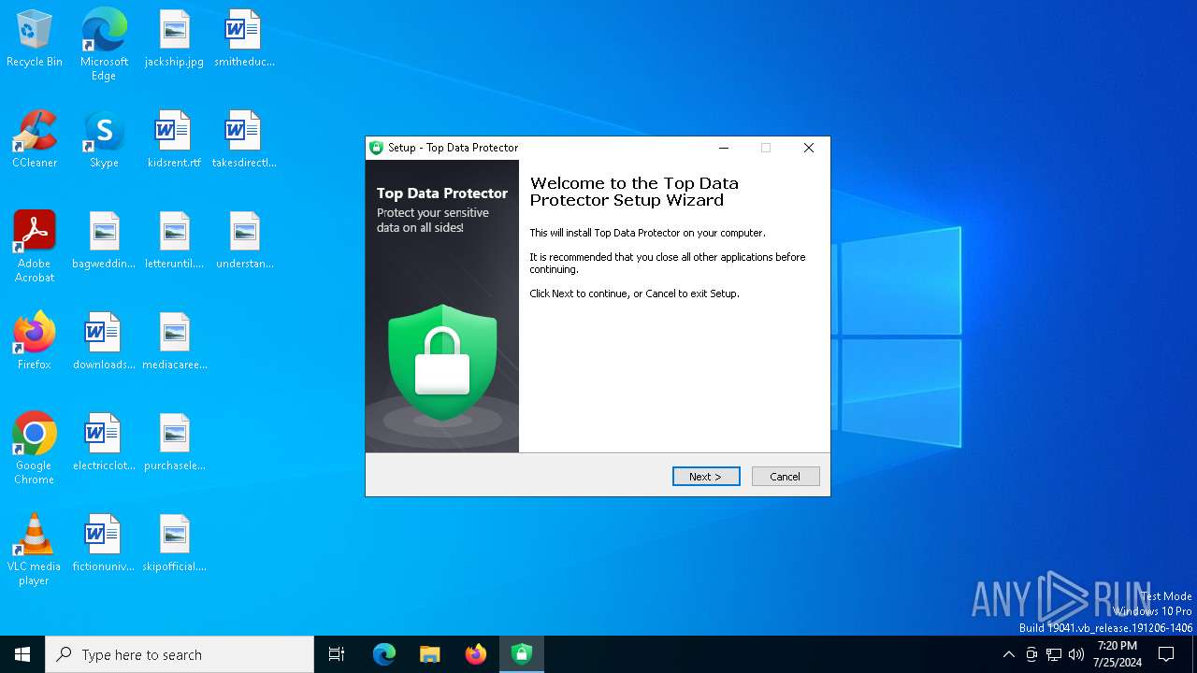Image resolution: width=1197 pixels, height=673 pixels.
Task: Open Task View on the taskbar
Action: pos(337,654)
